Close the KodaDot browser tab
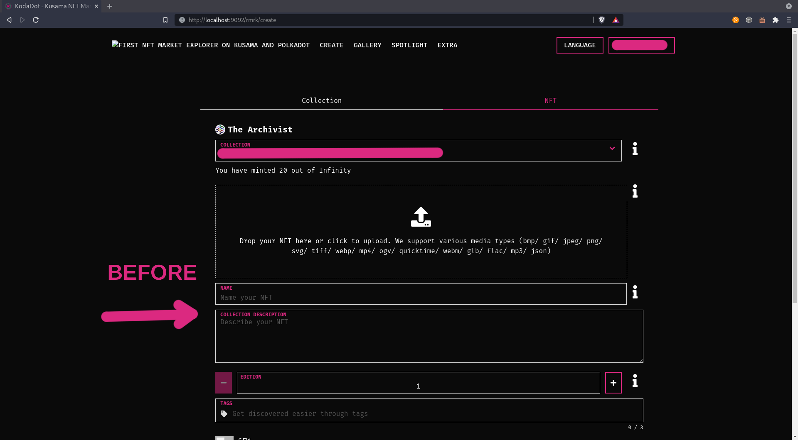This screenshot has width=798, height=440. tap(96, 6)
